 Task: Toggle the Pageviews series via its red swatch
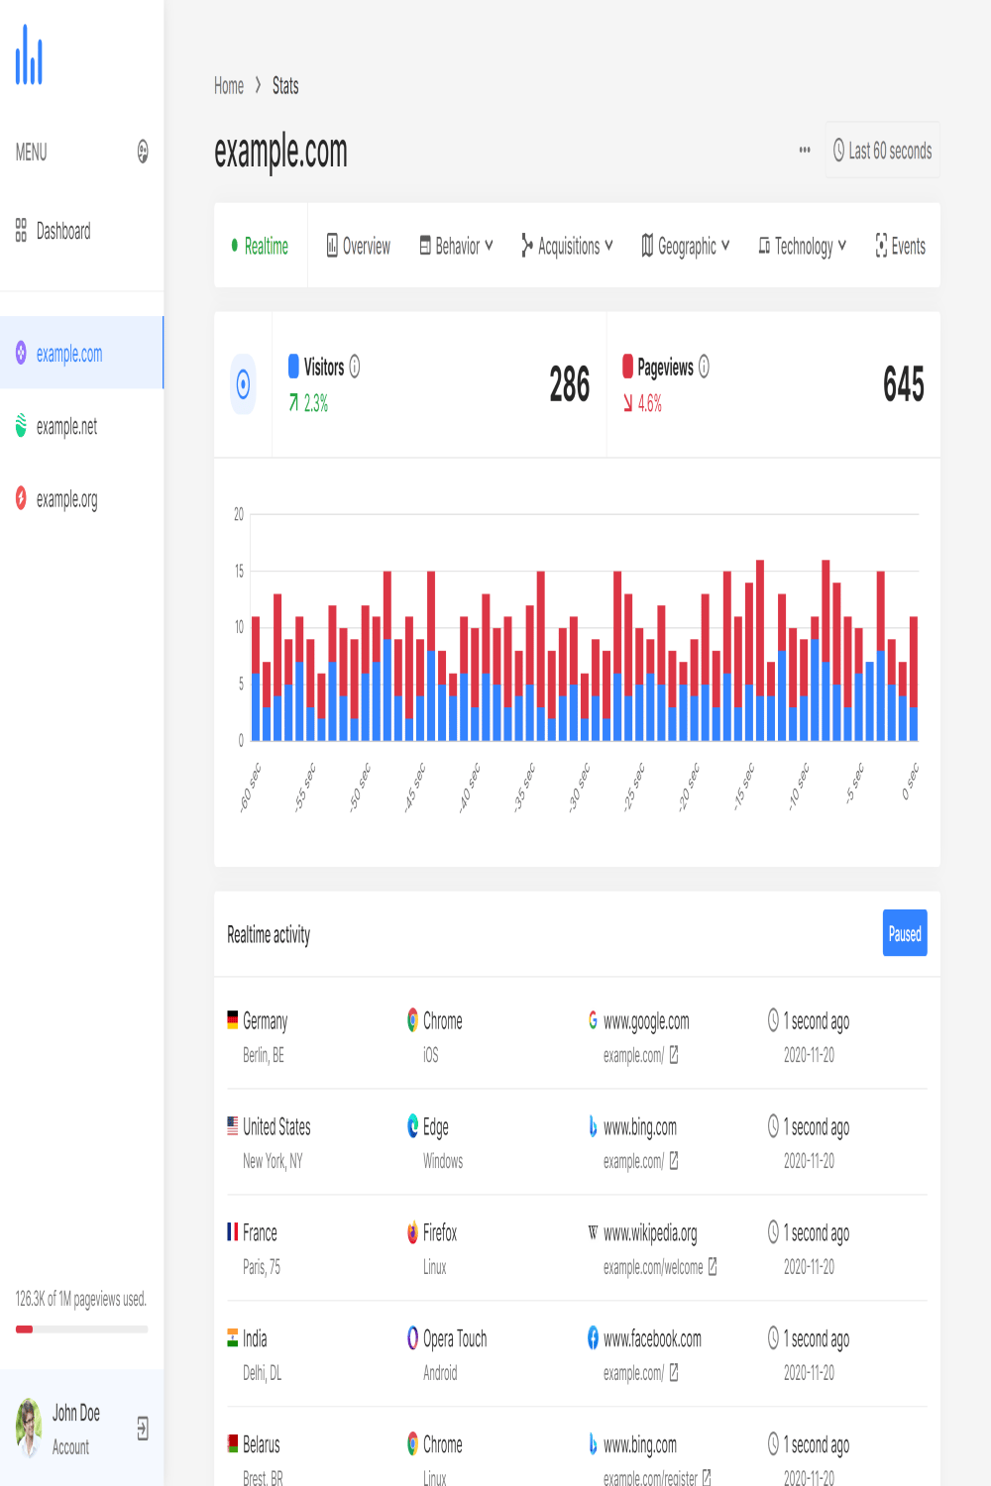tap(627, 367)
